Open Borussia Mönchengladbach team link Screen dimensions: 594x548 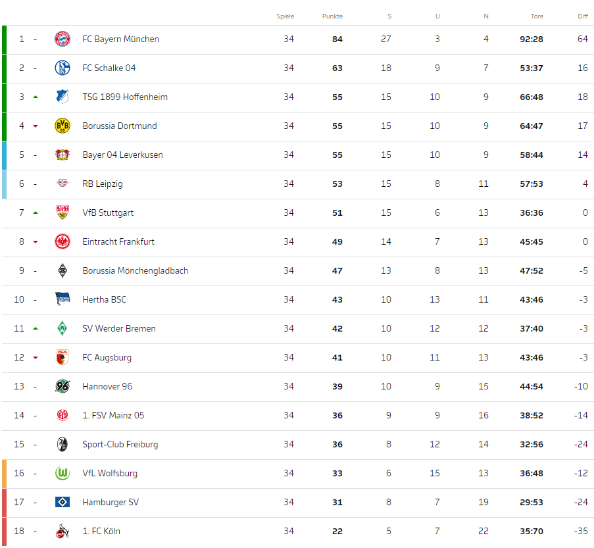tap(135, 270)
